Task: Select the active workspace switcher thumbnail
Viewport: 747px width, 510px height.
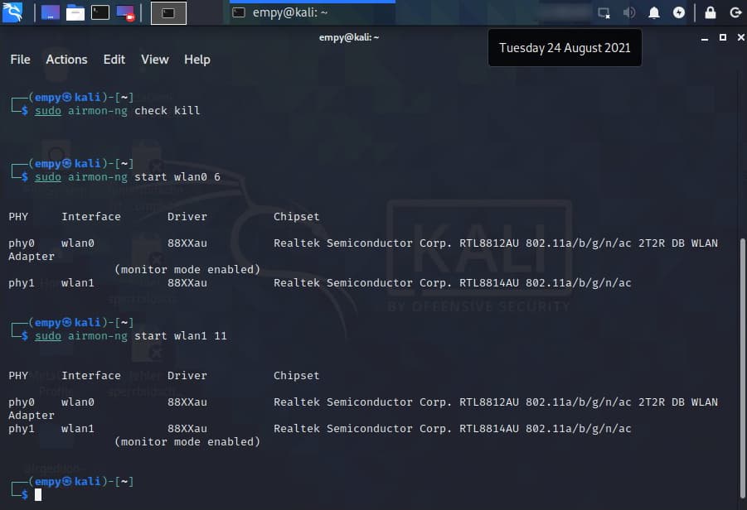Action: (168, 13)
